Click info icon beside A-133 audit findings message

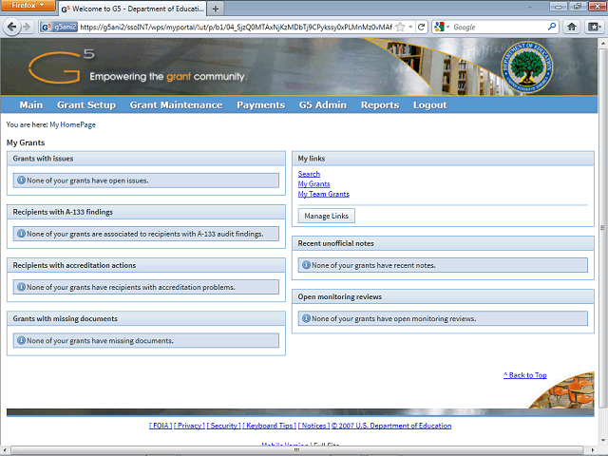(x=21, y=234)
